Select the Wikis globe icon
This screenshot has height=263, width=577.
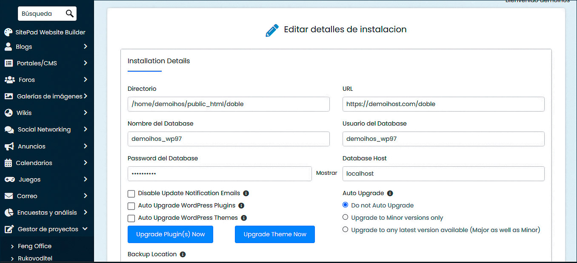pos(9,112)
